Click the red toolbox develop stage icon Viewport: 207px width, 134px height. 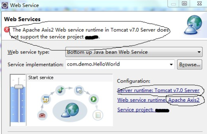tap(42, 115)
